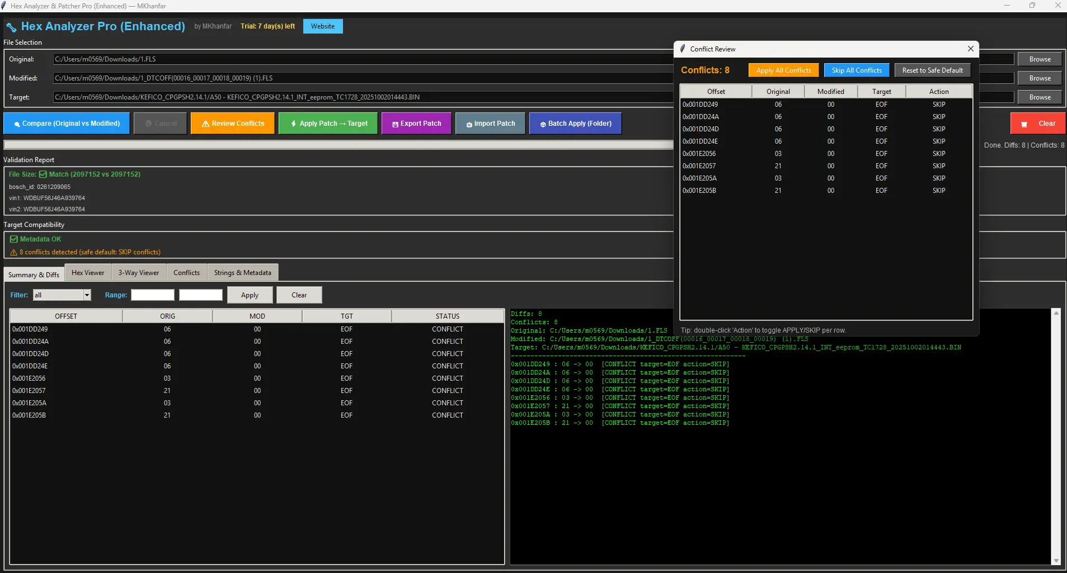Click the trash icon on the Clear button

coord(1024,123)
